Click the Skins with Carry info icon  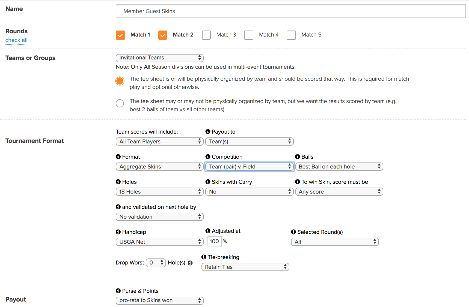click(208, 182)
